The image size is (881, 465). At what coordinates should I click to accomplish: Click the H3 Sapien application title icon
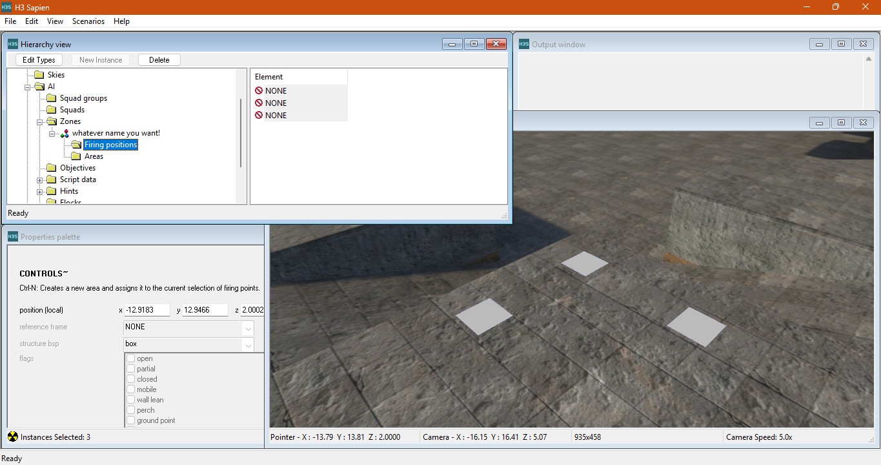pos(6,6)
